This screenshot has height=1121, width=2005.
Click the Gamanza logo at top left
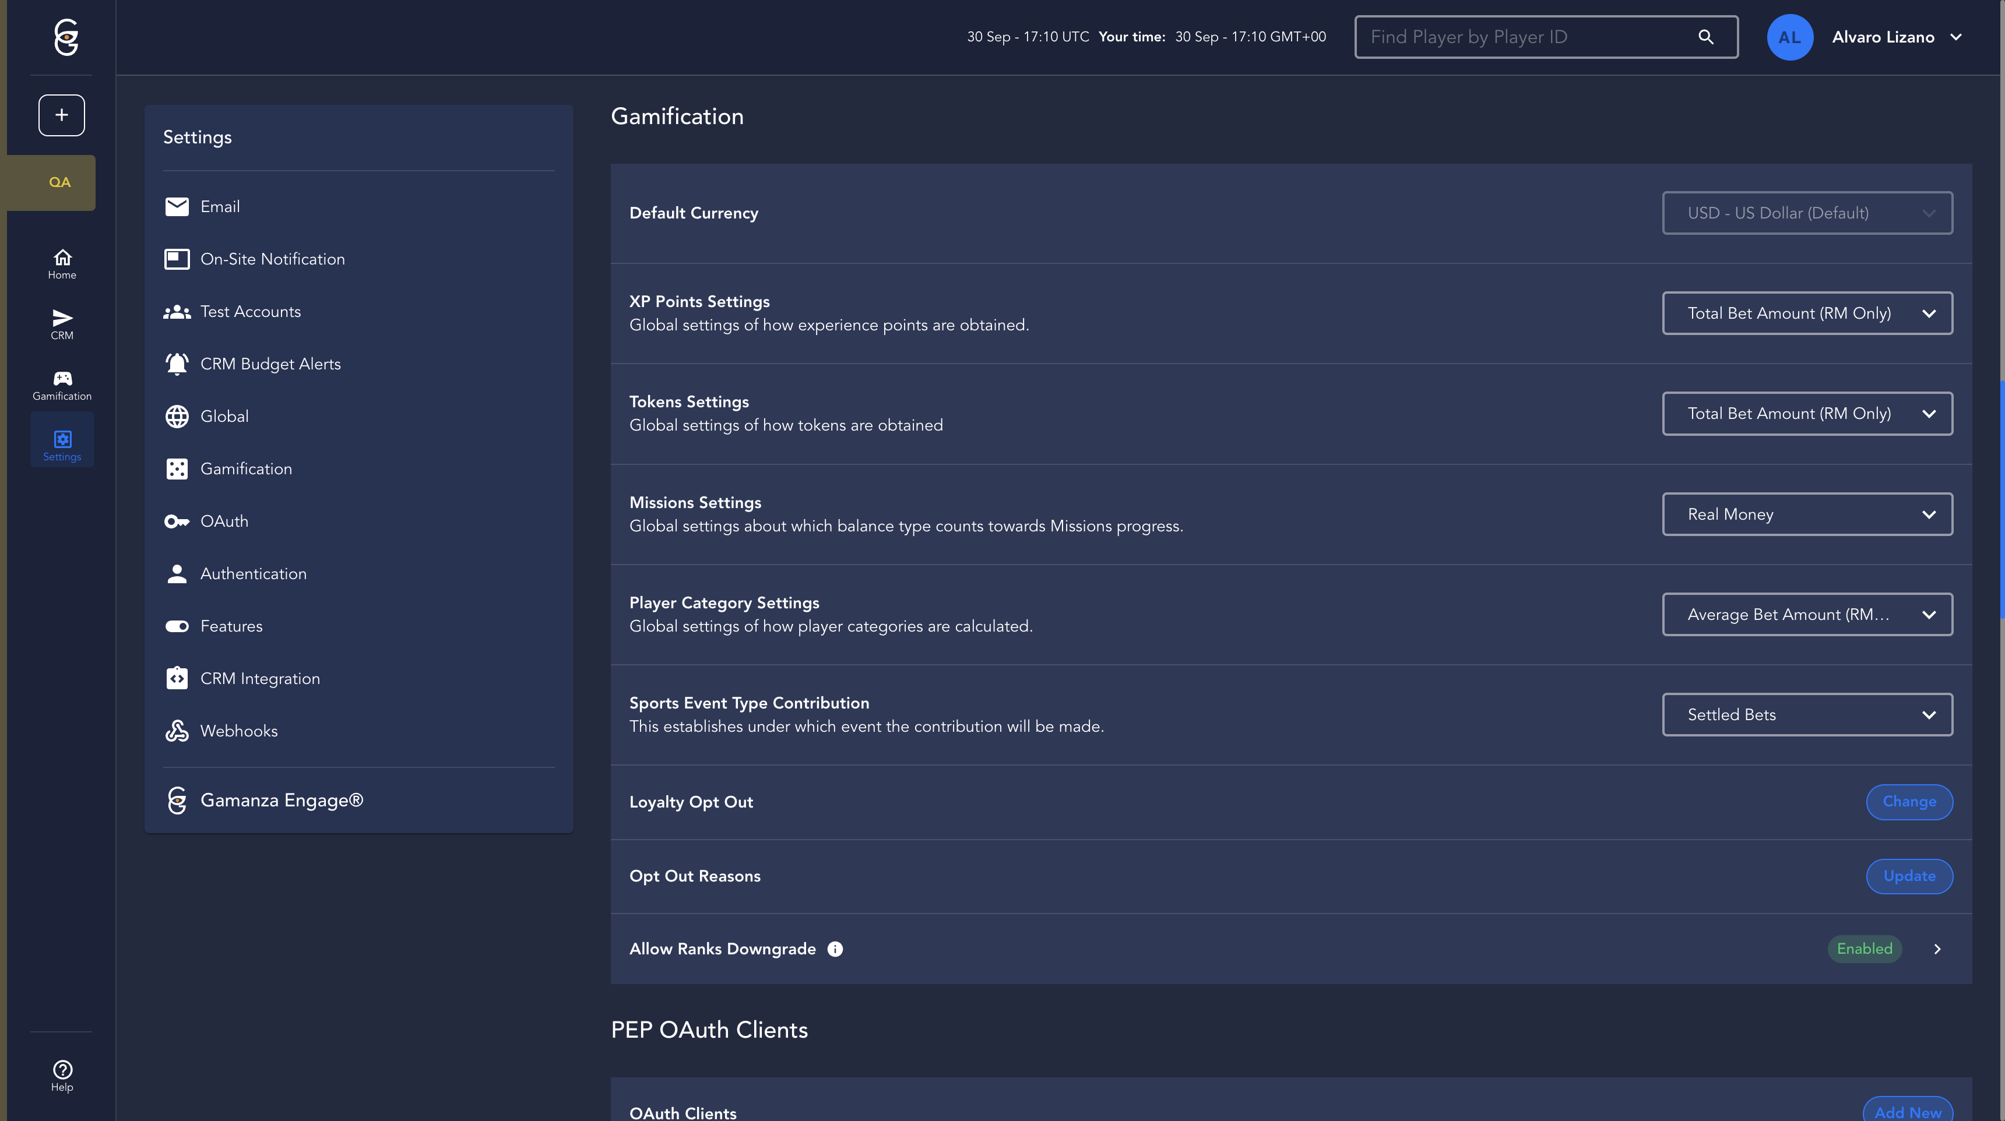point(66,37)
